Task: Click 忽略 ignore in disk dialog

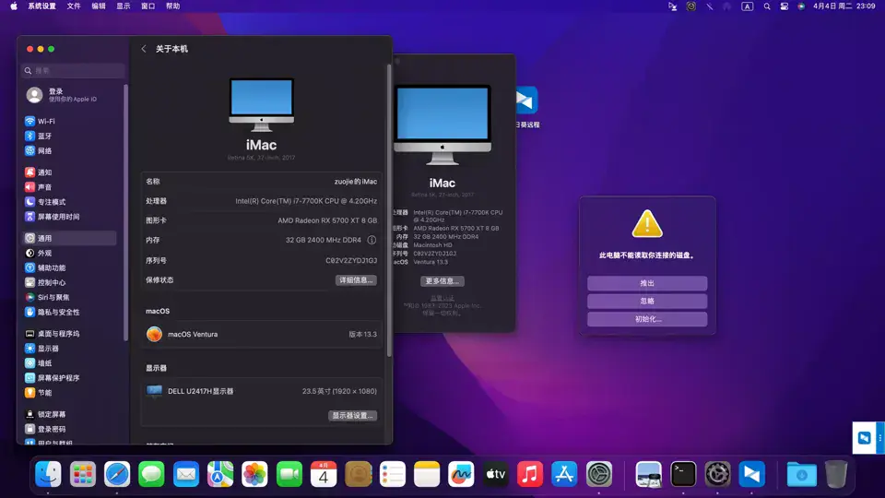Action: coord(647,301)
